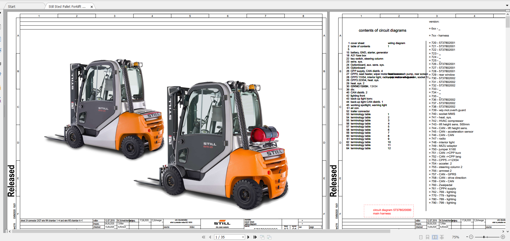Click contents entry 'air con.'
The image size is (510, 241).
point(355,108)
